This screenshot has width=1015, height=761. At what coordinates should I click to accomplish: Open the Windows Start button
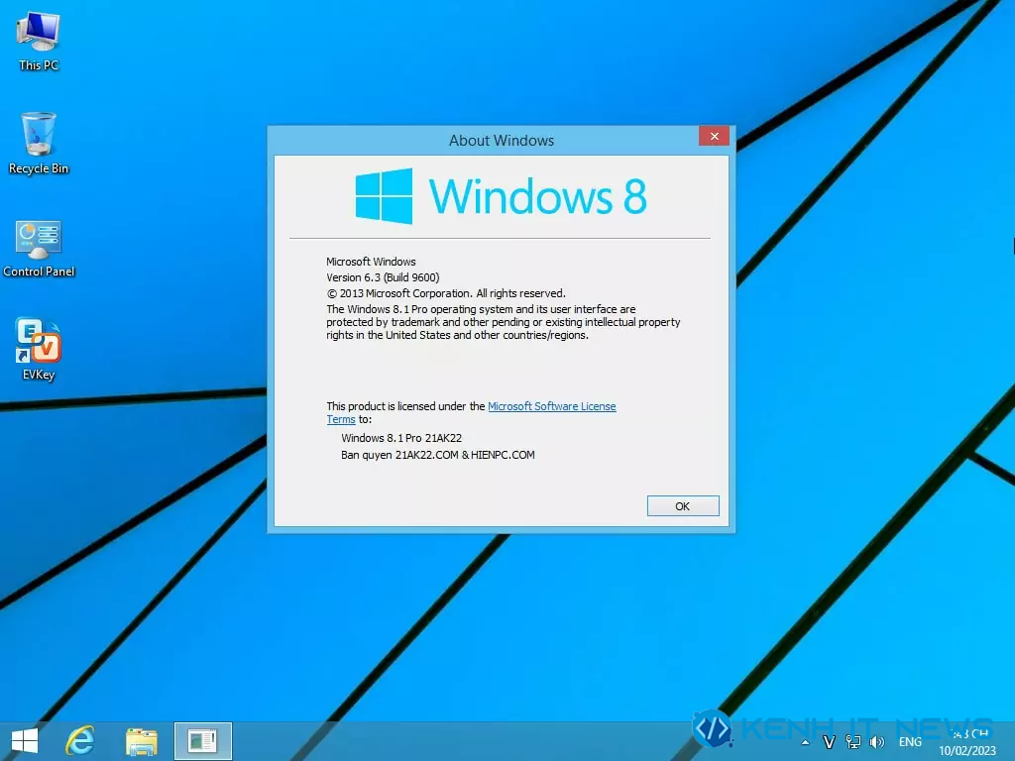point(25,741)
